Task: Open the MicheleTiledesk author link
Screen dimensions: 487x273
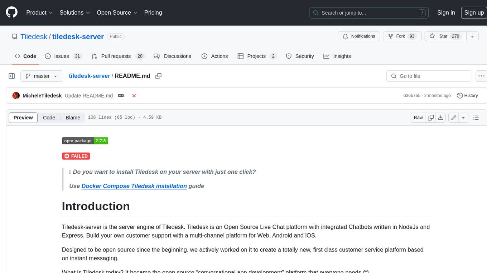Action: 42,96
